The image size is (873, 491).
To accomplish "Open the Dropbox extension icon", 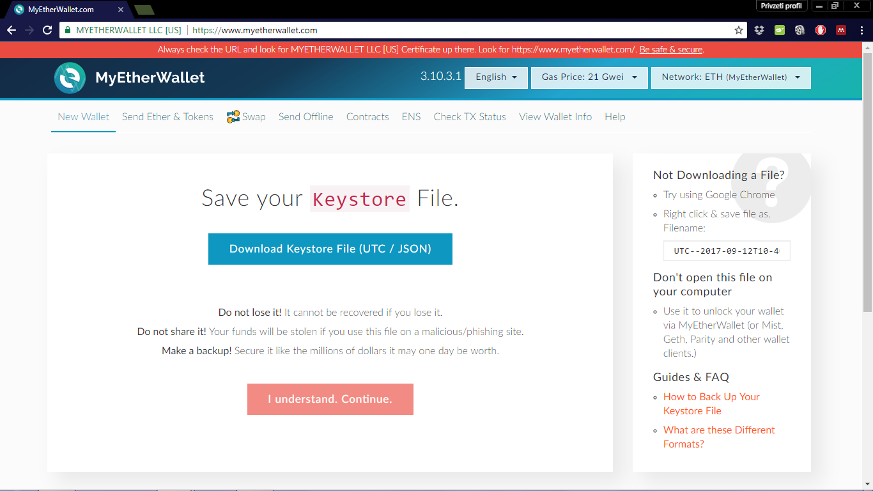I will pos(759,30).
